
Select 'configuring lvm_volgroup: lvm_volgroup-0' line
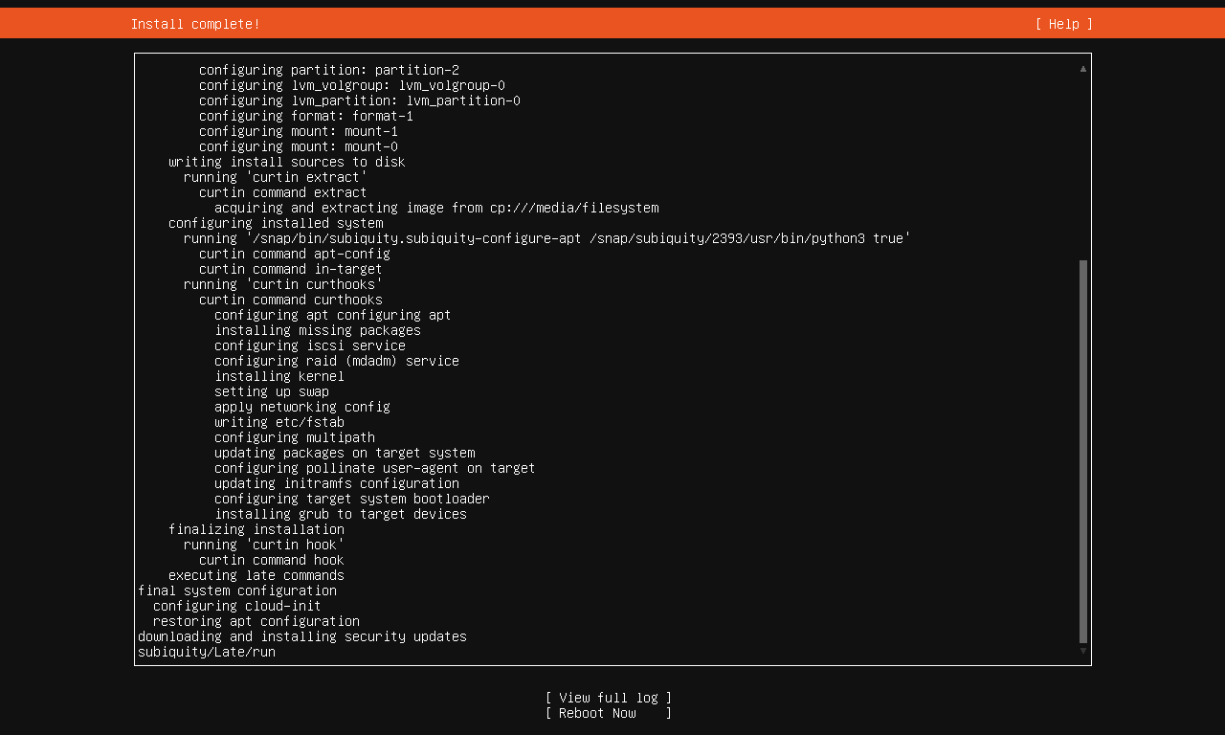pyautogui.click(x=352, y=85)
